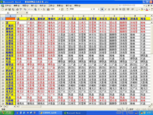
Task: Click the Permission icon beside the Save icon
Action: 13,9
